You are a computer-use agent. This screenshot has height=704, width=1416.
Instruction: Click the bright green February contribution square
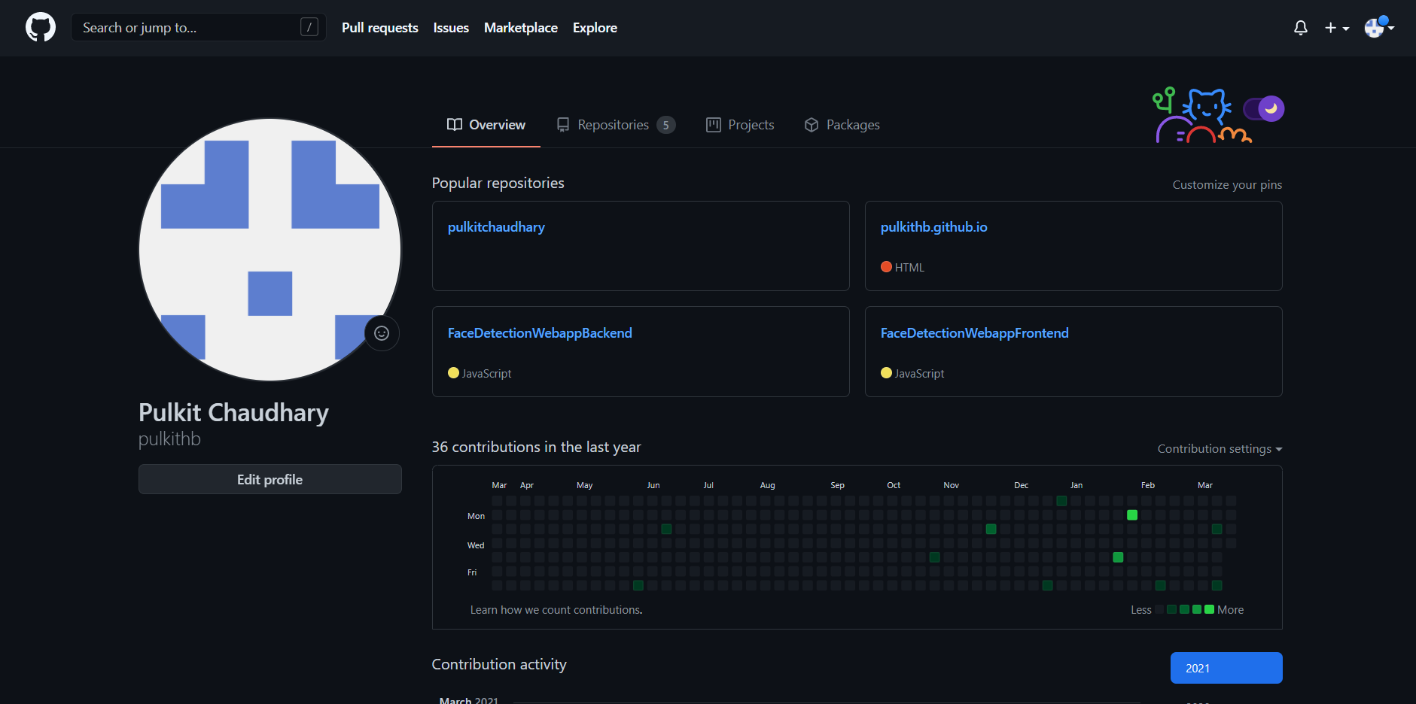point(1132,515)
